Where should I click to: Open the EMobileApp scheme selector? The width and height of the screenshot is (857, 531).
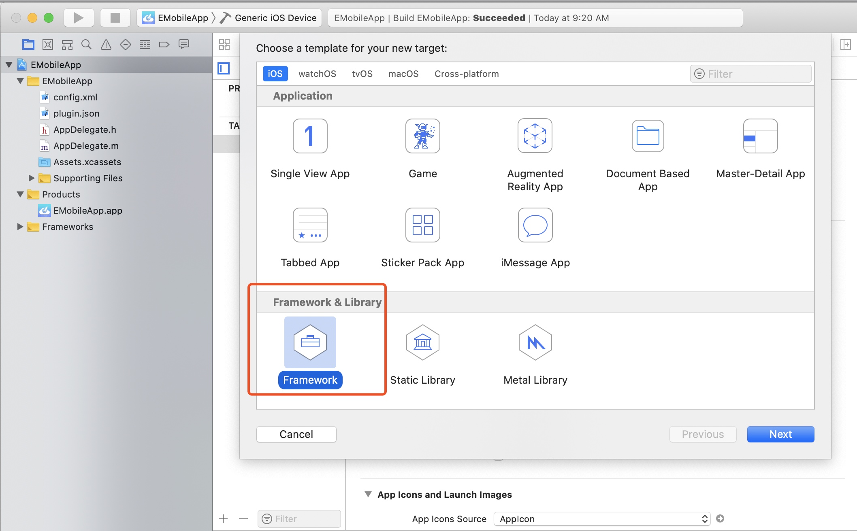pos(175,18)
